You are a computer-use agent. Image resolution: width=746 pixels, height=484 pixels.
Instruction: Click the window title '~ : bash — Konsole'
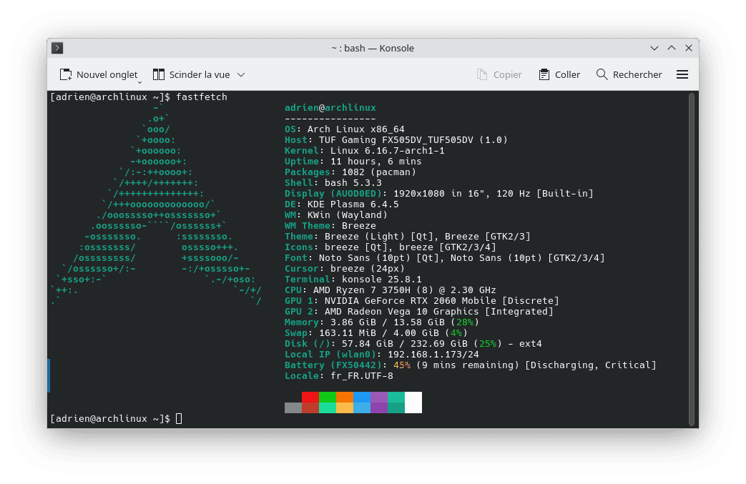pos(373,48)
